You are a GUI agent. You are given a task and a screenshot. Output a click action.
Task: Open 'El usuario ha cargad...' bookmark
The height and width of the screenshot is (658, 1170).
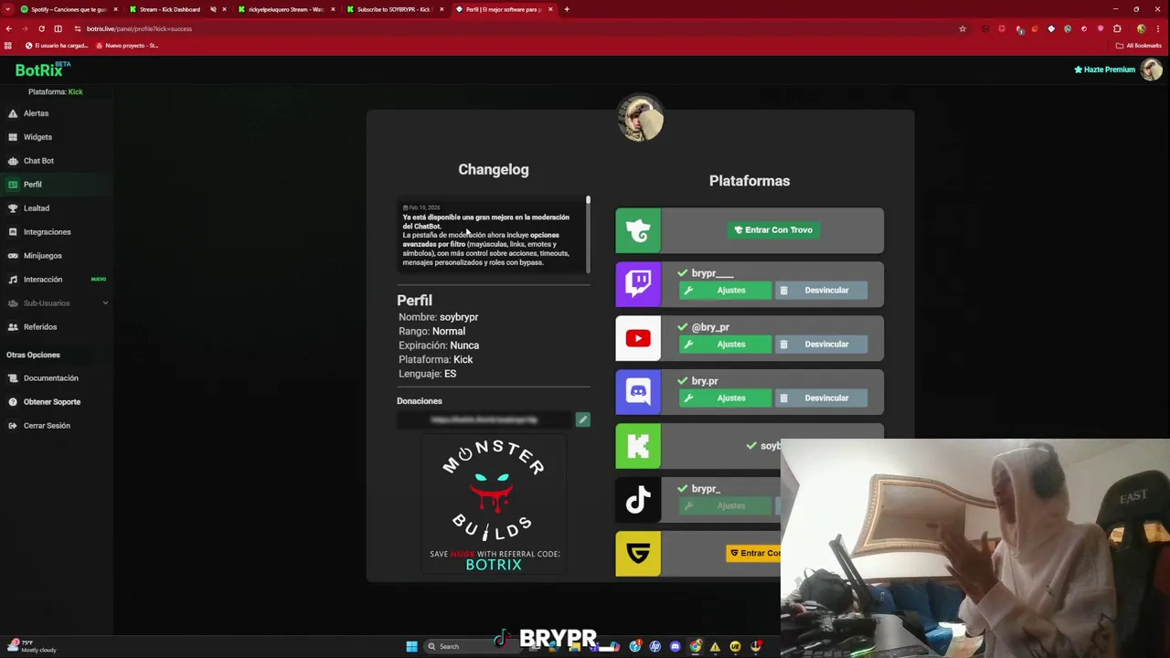pyautogui.click(x=57, y=46)
